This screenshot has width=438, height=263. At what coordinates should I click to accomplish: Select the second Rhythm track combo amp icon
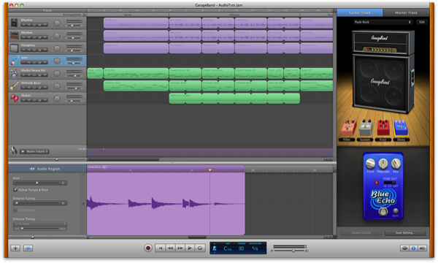pos(15,35)
